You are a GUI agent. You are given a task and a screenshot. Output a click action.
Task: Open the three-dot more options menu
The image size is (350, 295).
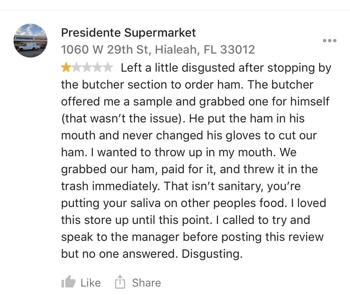click(329, 41)
